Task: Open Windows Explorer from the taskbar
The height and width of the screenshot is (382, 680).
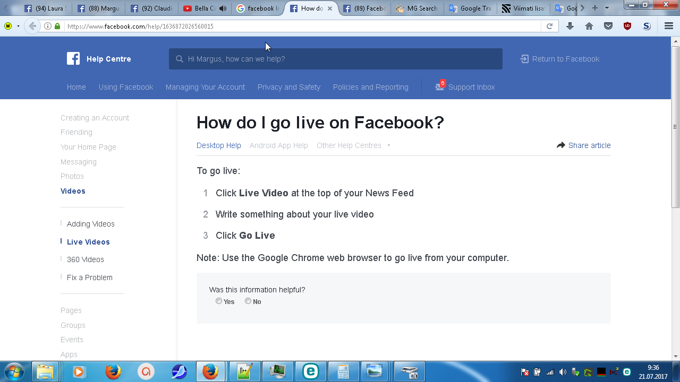Action: pos(45,371)
